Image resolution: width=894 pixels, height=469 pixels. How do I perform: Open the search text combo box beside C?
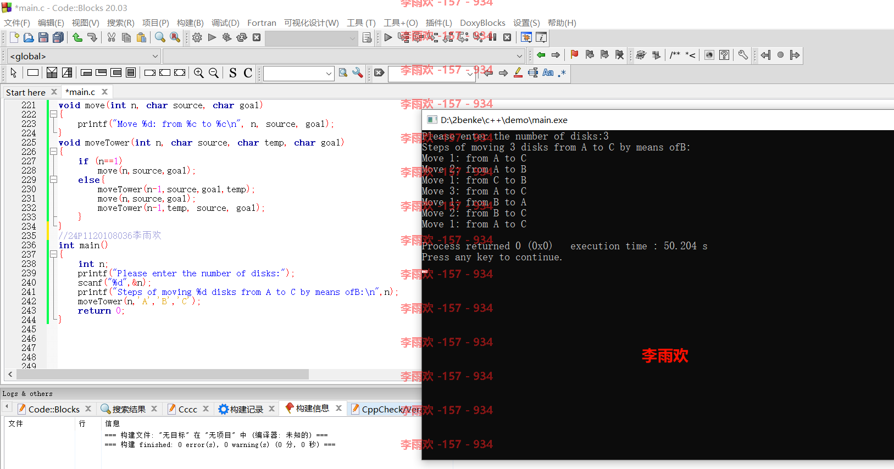coord(298,73)
